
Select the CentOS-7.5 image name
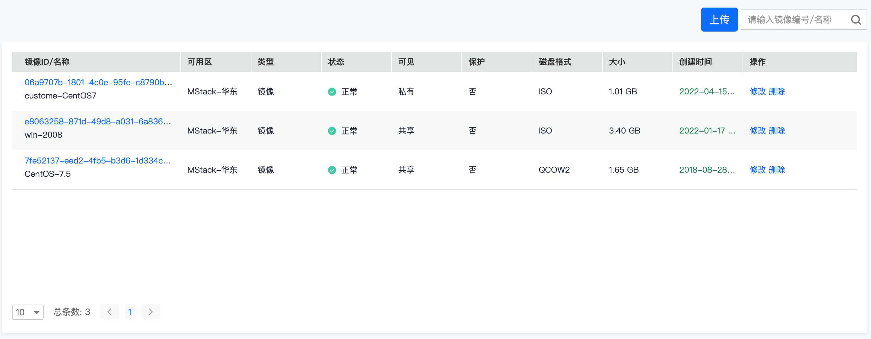tap(48, 174)
